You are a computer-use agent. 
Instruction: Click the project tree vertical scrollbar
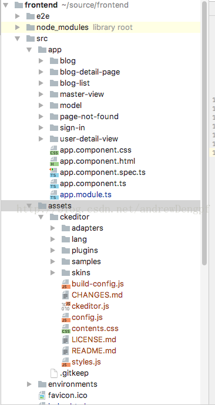tap(204, 133)
